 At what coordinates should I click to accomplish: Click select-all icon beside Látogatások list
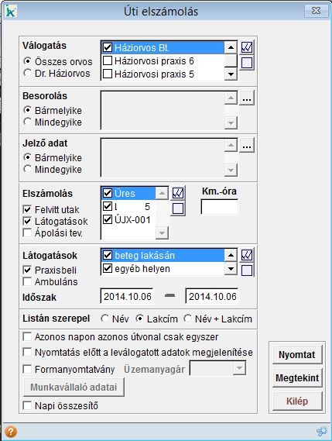247,255
